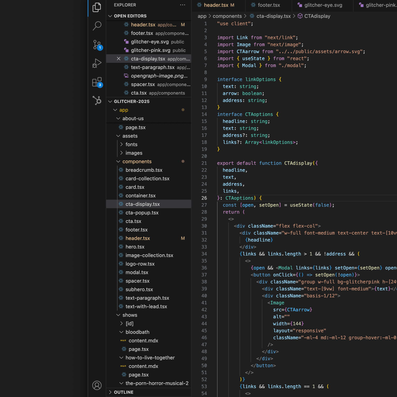
Task: Open the Search view icon
Action: click(97, 26)
